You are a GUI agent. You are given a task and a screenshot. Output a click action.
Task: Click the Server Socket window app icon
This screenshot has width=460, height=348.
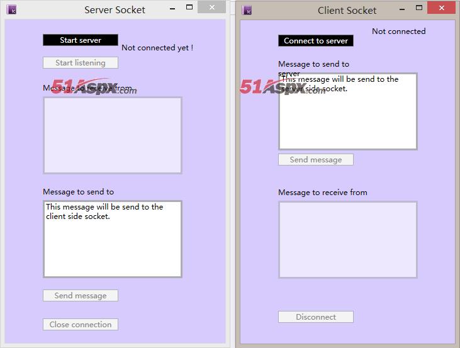coord(11,9)
